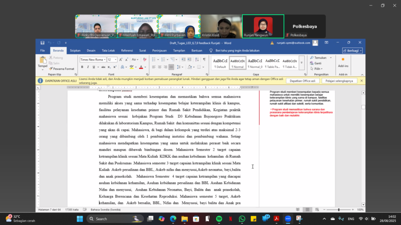Open the Add-ins button
This screenshot has height=225, width=401.
point(343,63)
